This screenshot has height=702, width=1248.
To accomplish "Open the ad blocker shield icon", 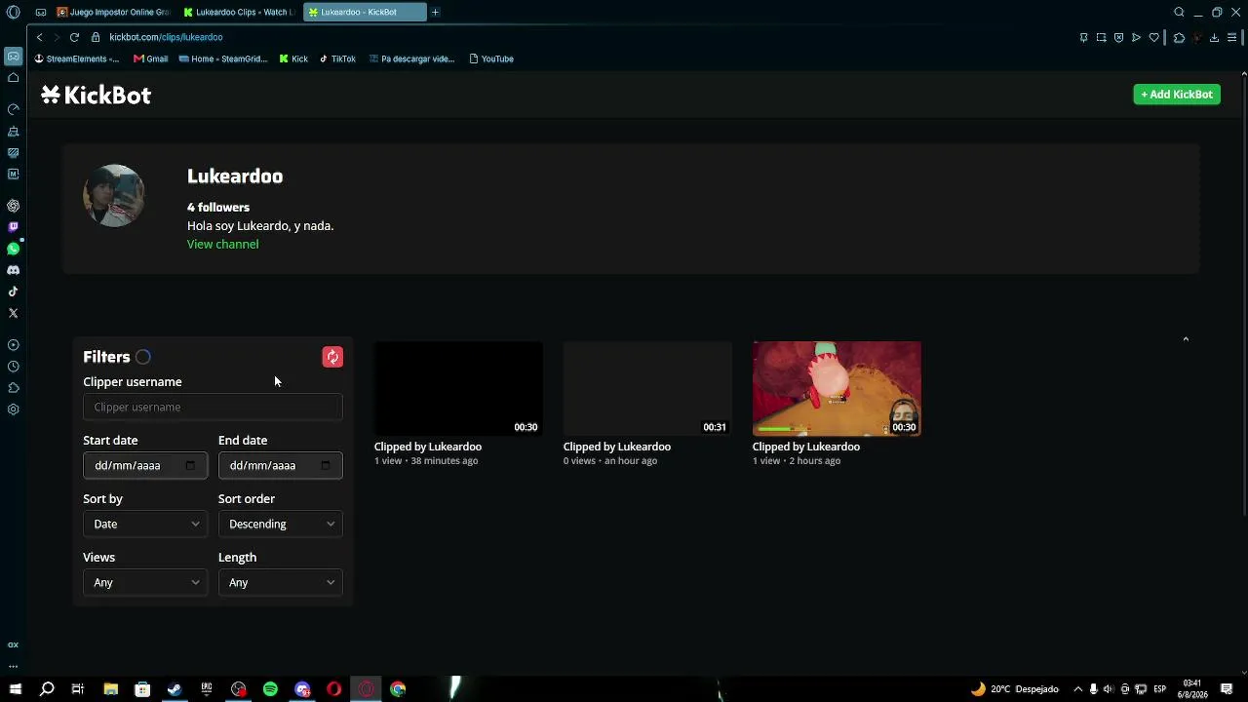I will 1119,37.
